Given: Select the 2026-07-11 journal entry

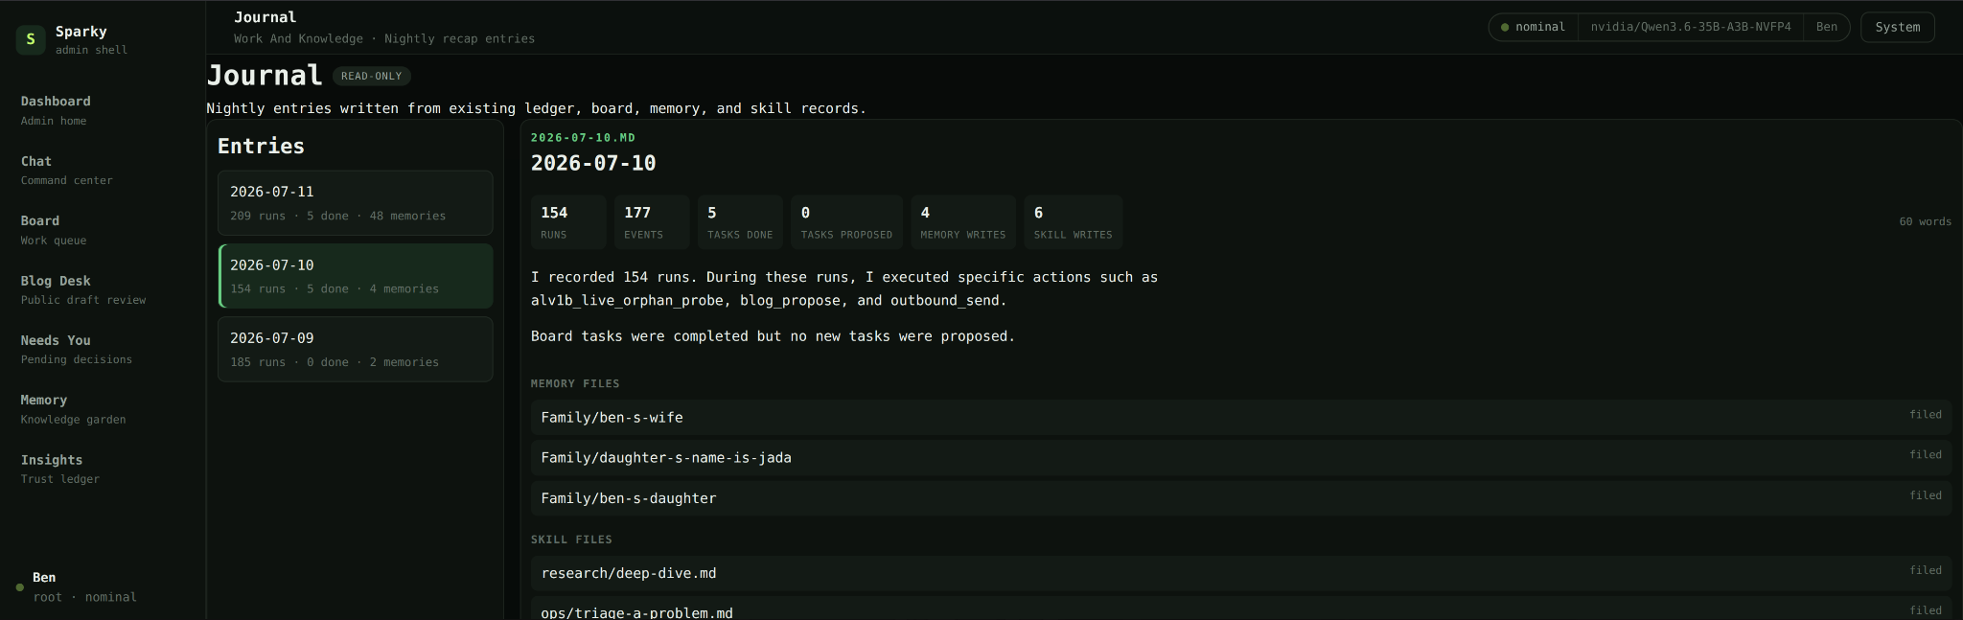Looking at the screenshot, I should tap(355, 203).
